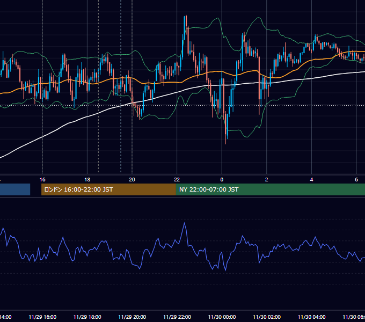Click the 11/30 02:00 date label
The height and width of the screenshot is (322, 365).
click(x=267, y=317)
